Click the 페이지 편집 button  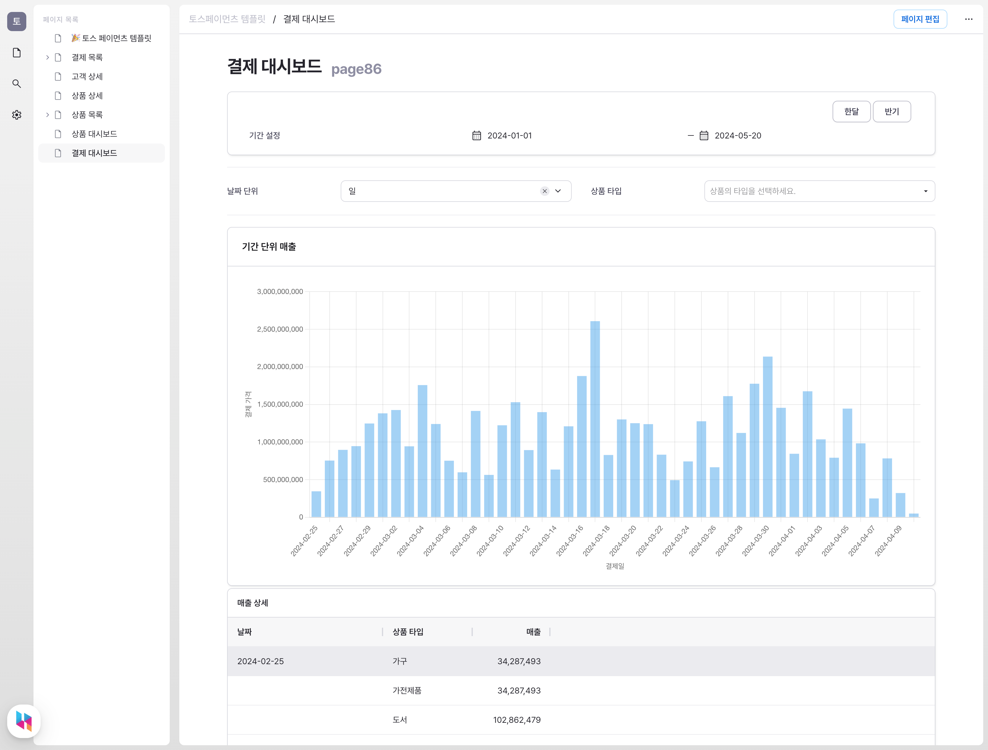click(920, 19)
